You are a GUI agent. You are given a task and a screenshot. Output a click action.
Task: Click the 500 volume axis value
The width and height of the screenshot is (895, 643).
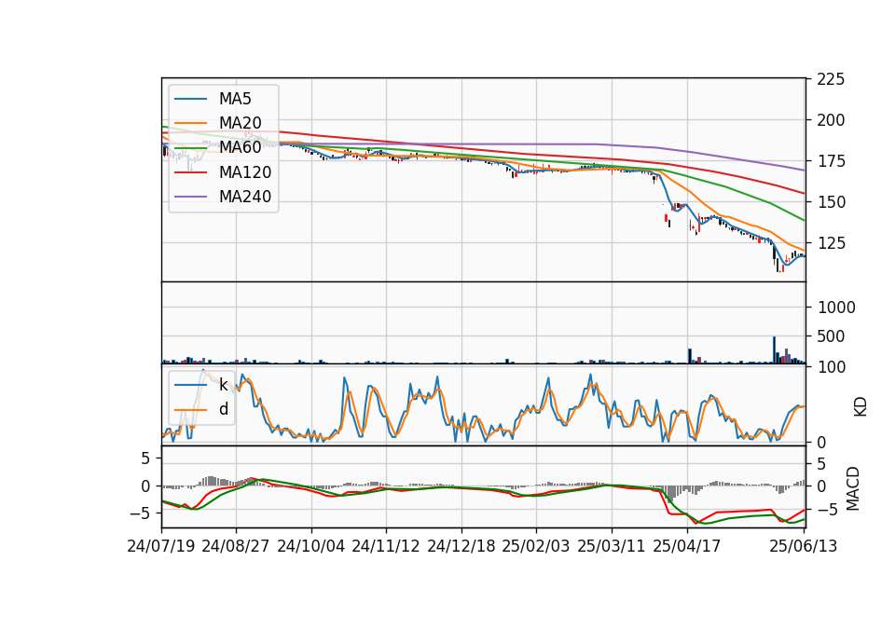[831, 336]
